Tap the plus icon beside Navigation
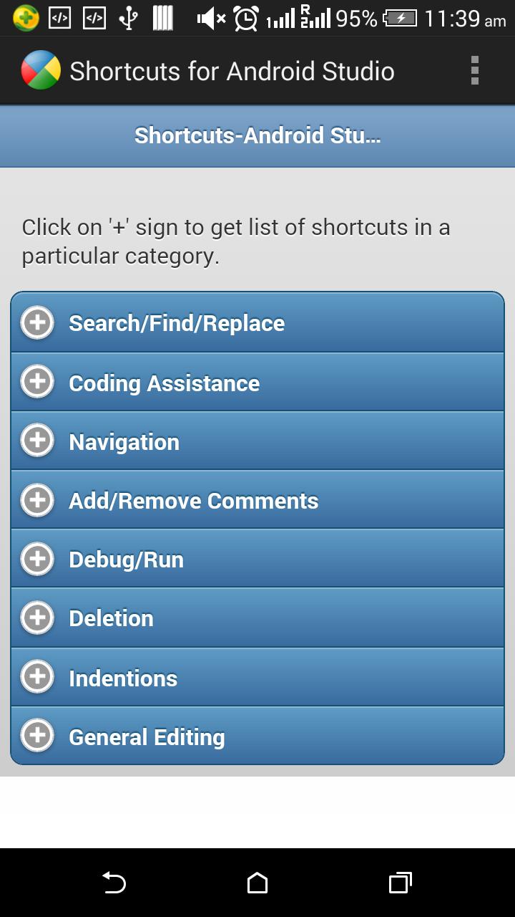This screenshot has width=515, height=917. coord(37,441)
